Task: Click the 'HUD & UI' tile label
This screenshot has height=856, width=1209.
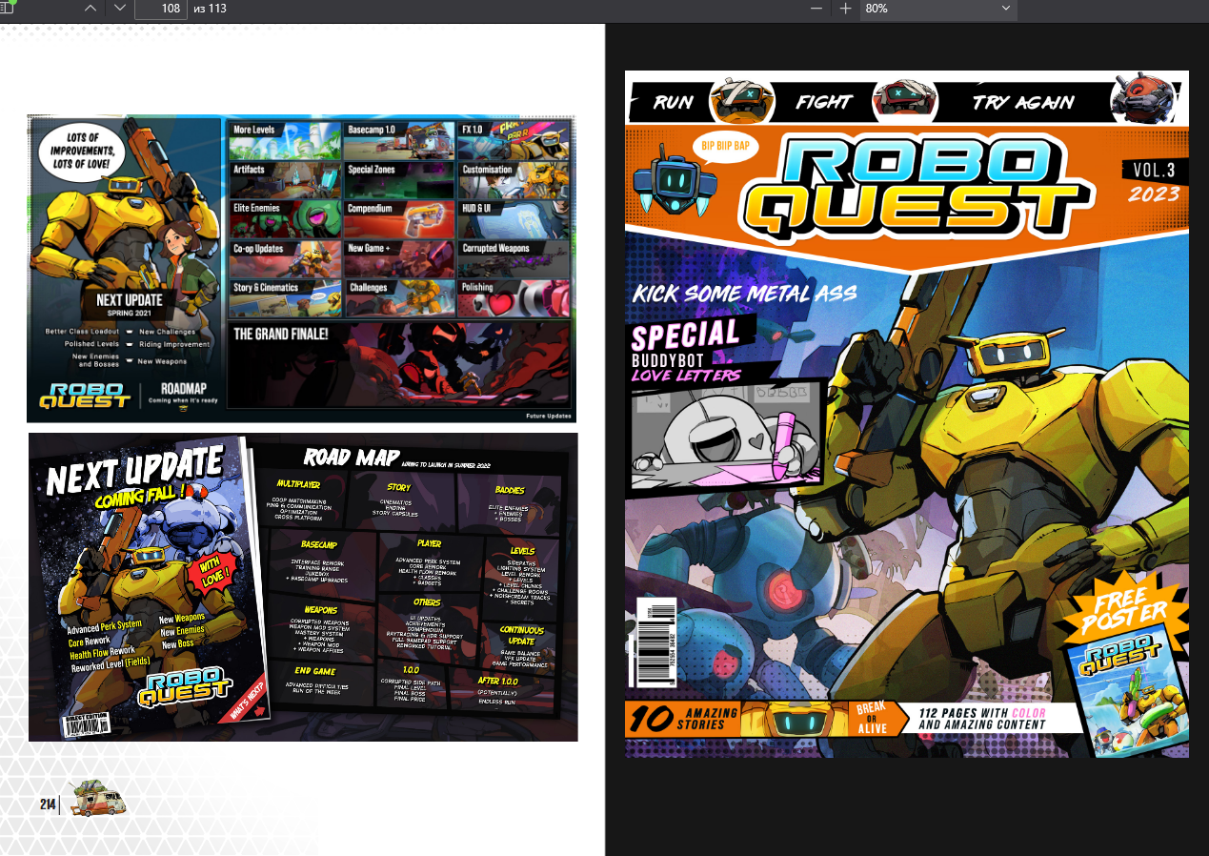Action: [476, 208]
